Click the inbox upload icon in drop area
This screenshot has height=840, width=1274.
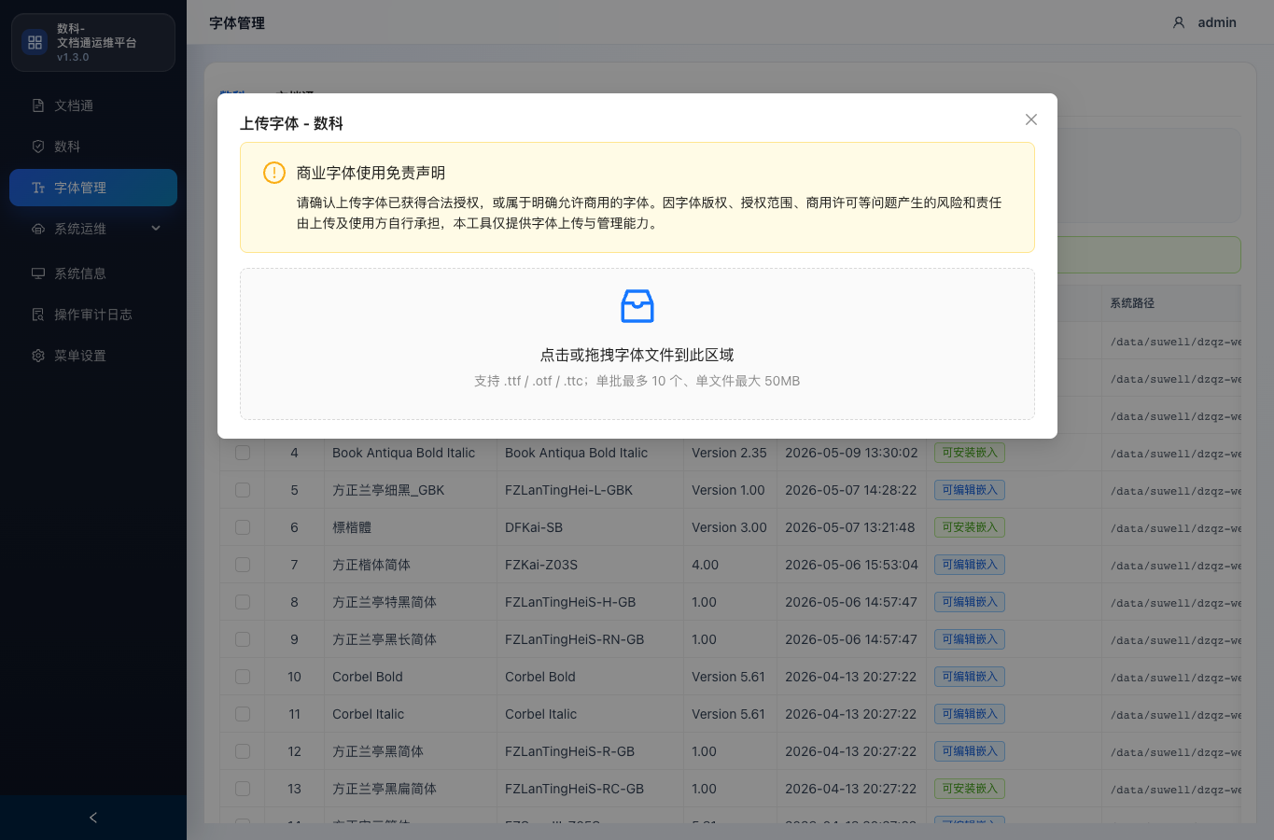pos(637,306)
